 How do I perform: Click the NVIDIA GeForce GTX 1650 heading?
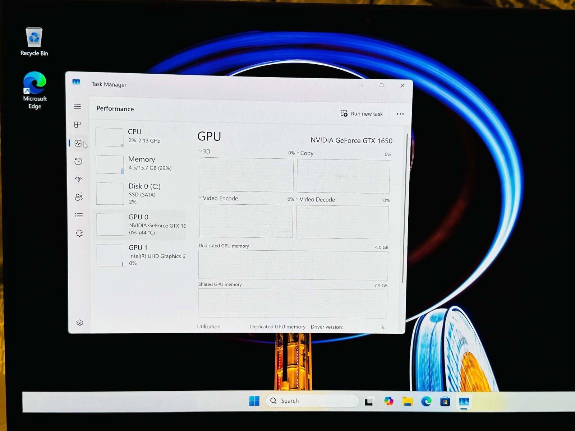coord(351,140)
